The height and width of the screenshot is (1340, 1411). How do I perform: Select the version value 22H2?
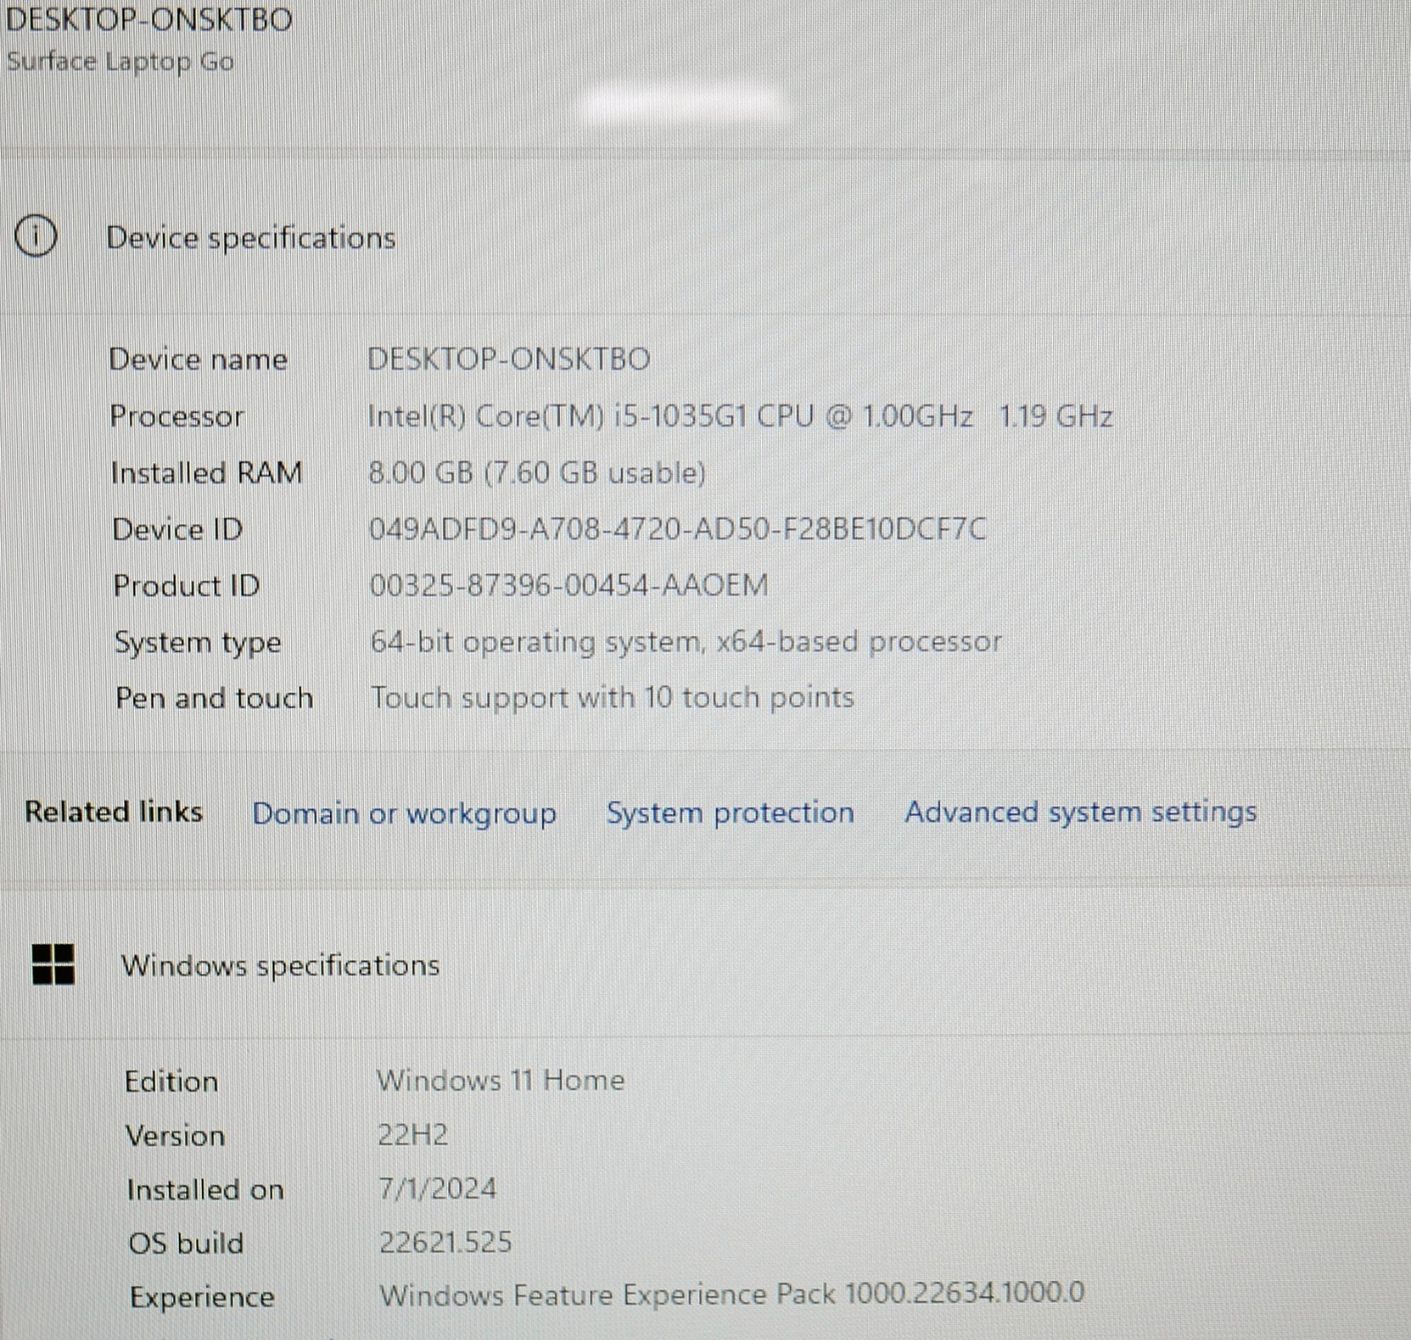[x=413, y=1134]
